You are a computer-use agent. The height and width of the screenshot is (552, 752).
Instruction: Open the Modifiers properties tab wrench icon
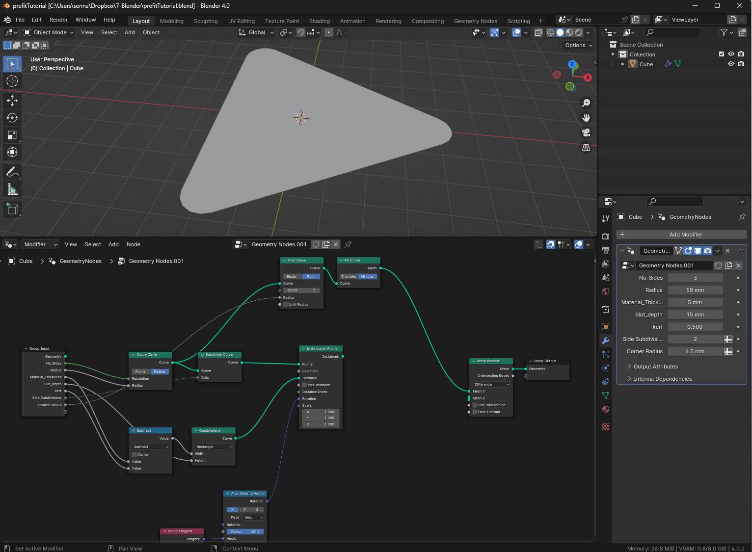[606, 341]
